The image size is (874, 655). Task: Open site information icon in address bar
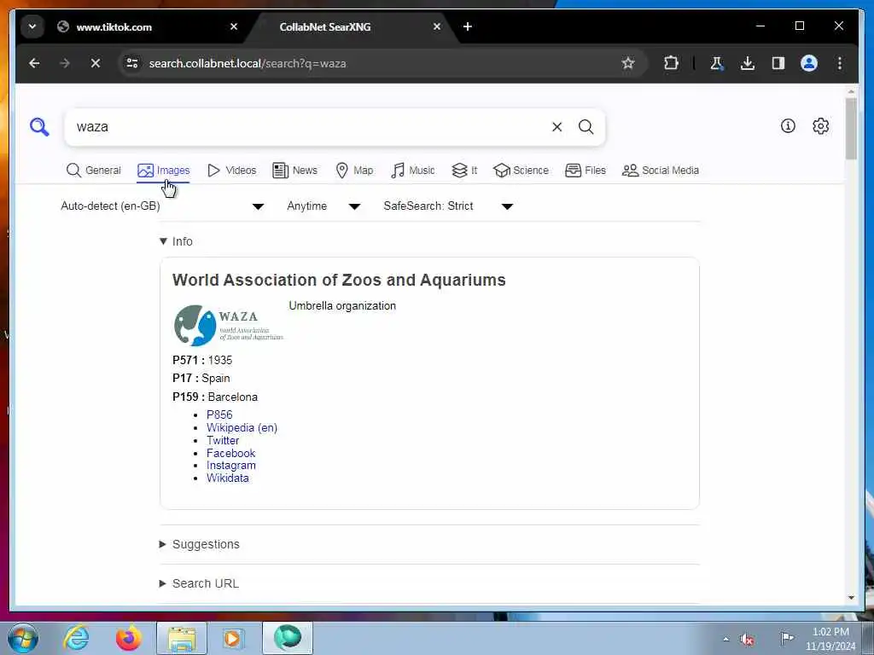click(x=132, y=63)
